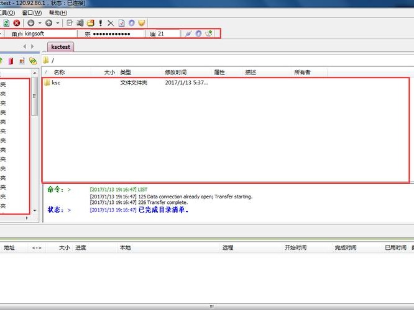Screen dimensions: 414x310
Task: Click the next tab right arrow
Action: [x=32, y=46]
